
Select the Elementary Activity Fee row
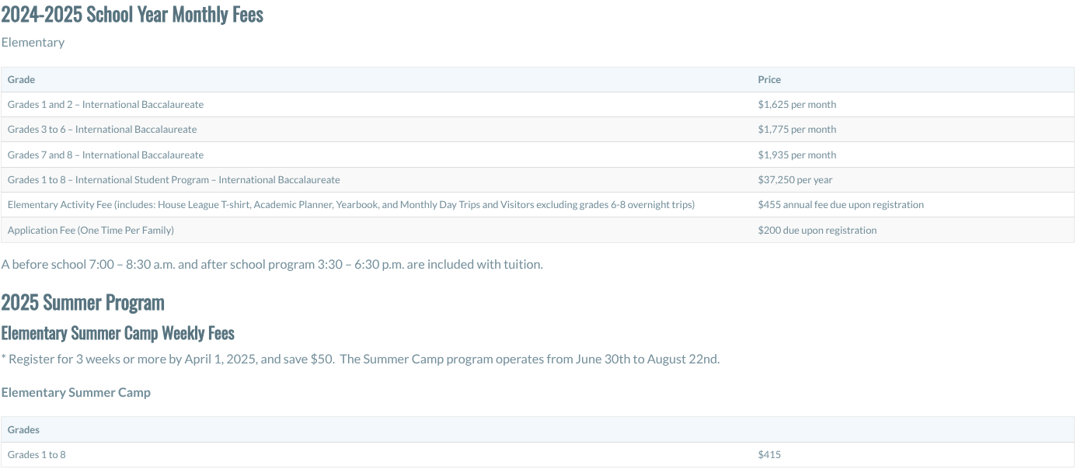(538, 205)
